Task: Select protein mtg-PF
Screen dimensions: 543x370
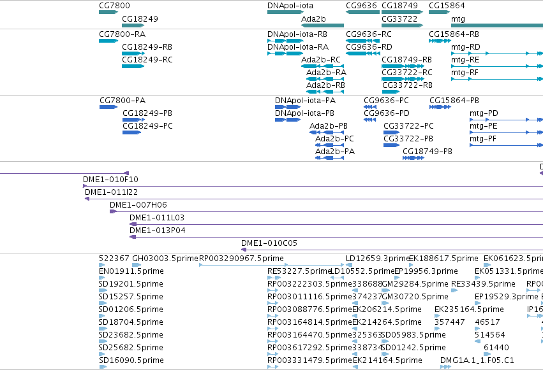Action: [483, 139]
